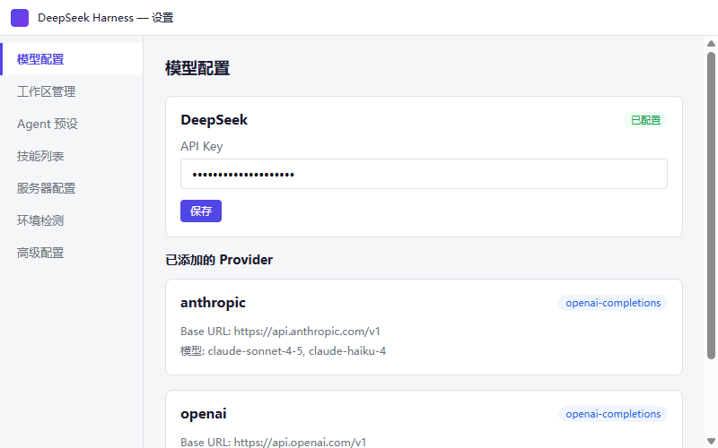Focus the DeepSeek API Key input field
Image resolution: width=718 pixels, height=448 pixels.
click(x=424, y=174)
